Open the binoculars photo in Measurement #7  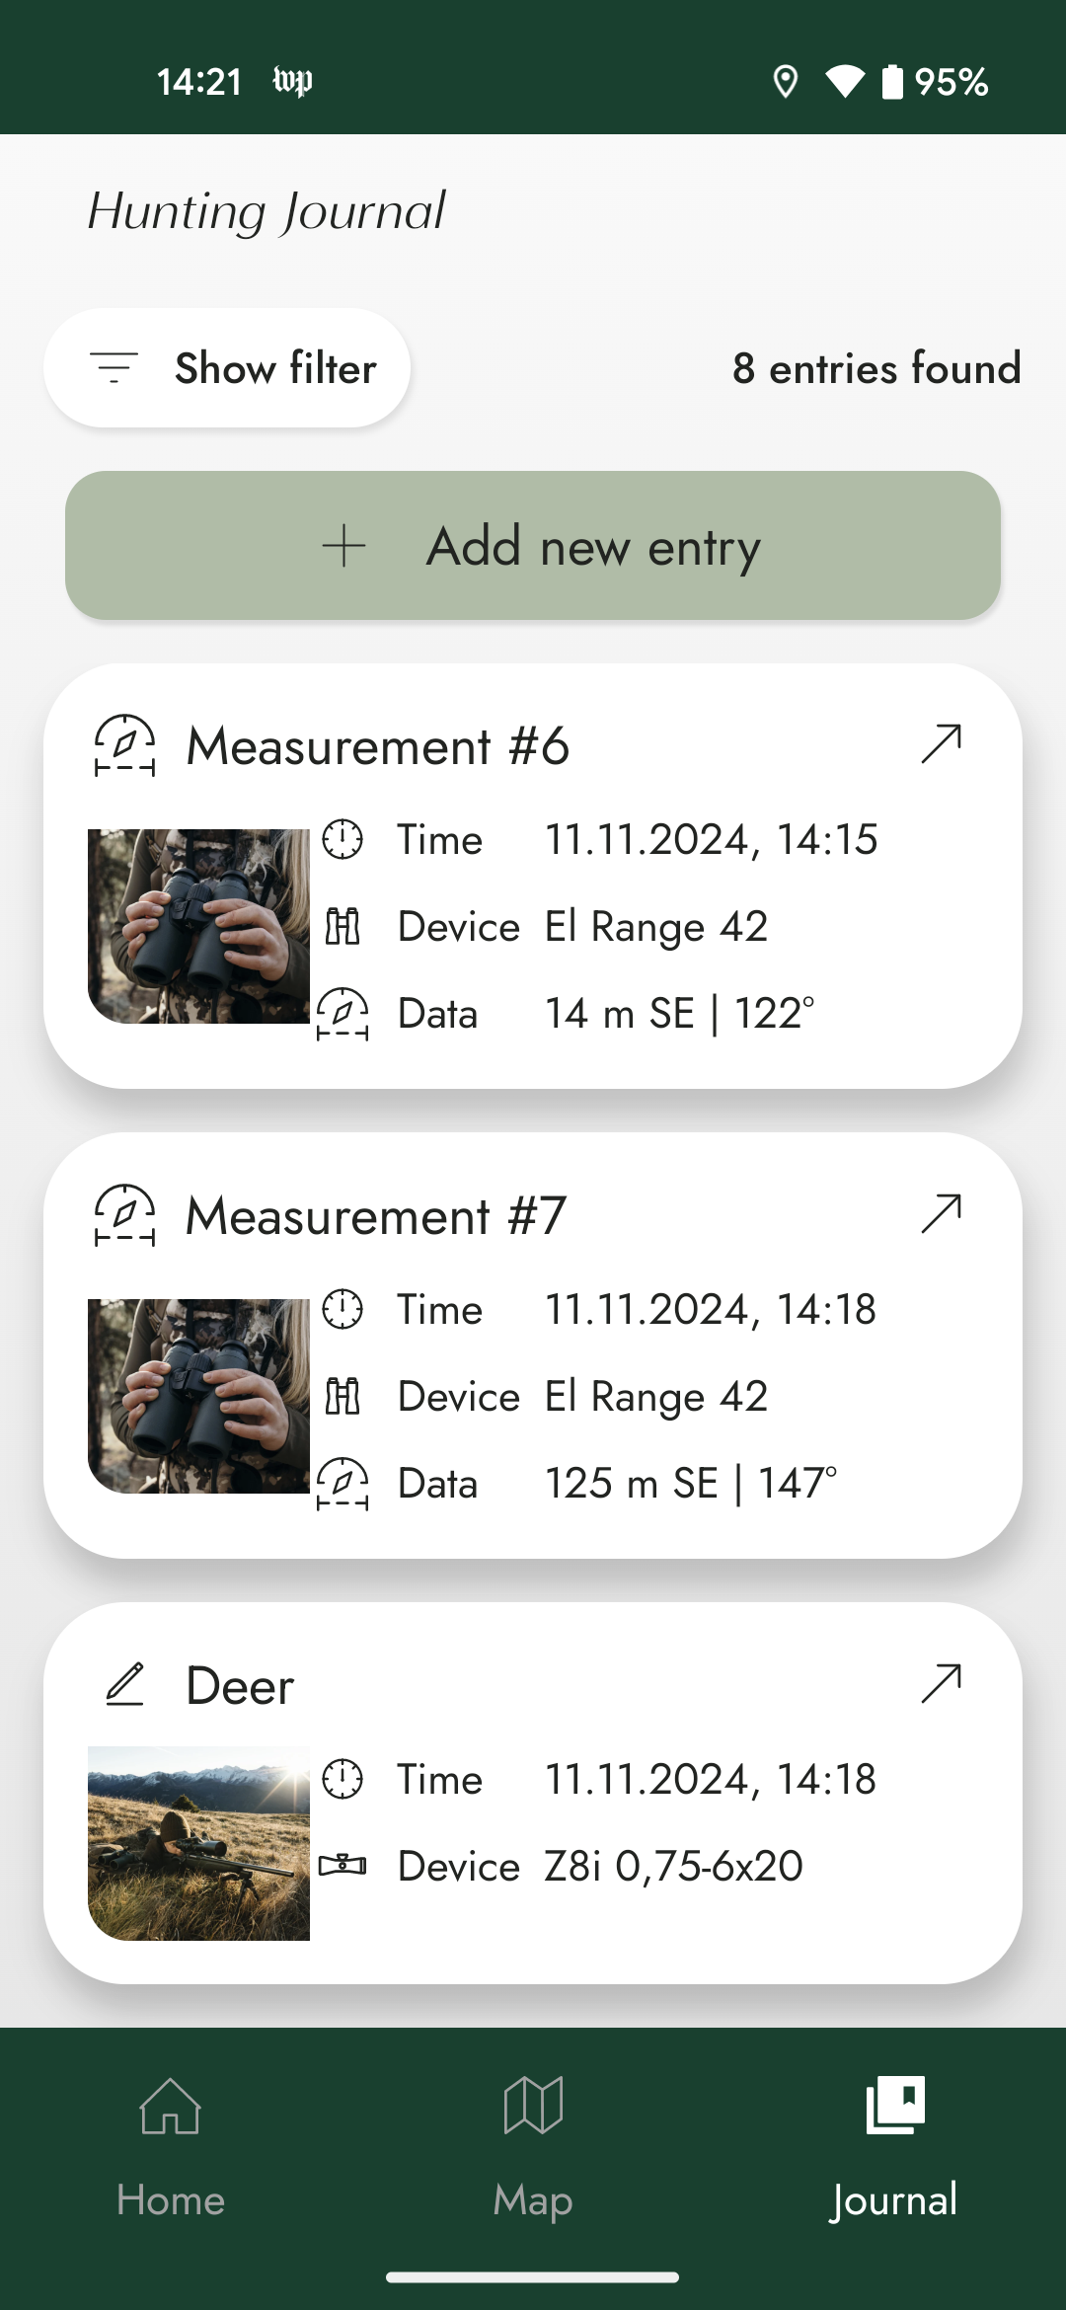[198, 1396]
